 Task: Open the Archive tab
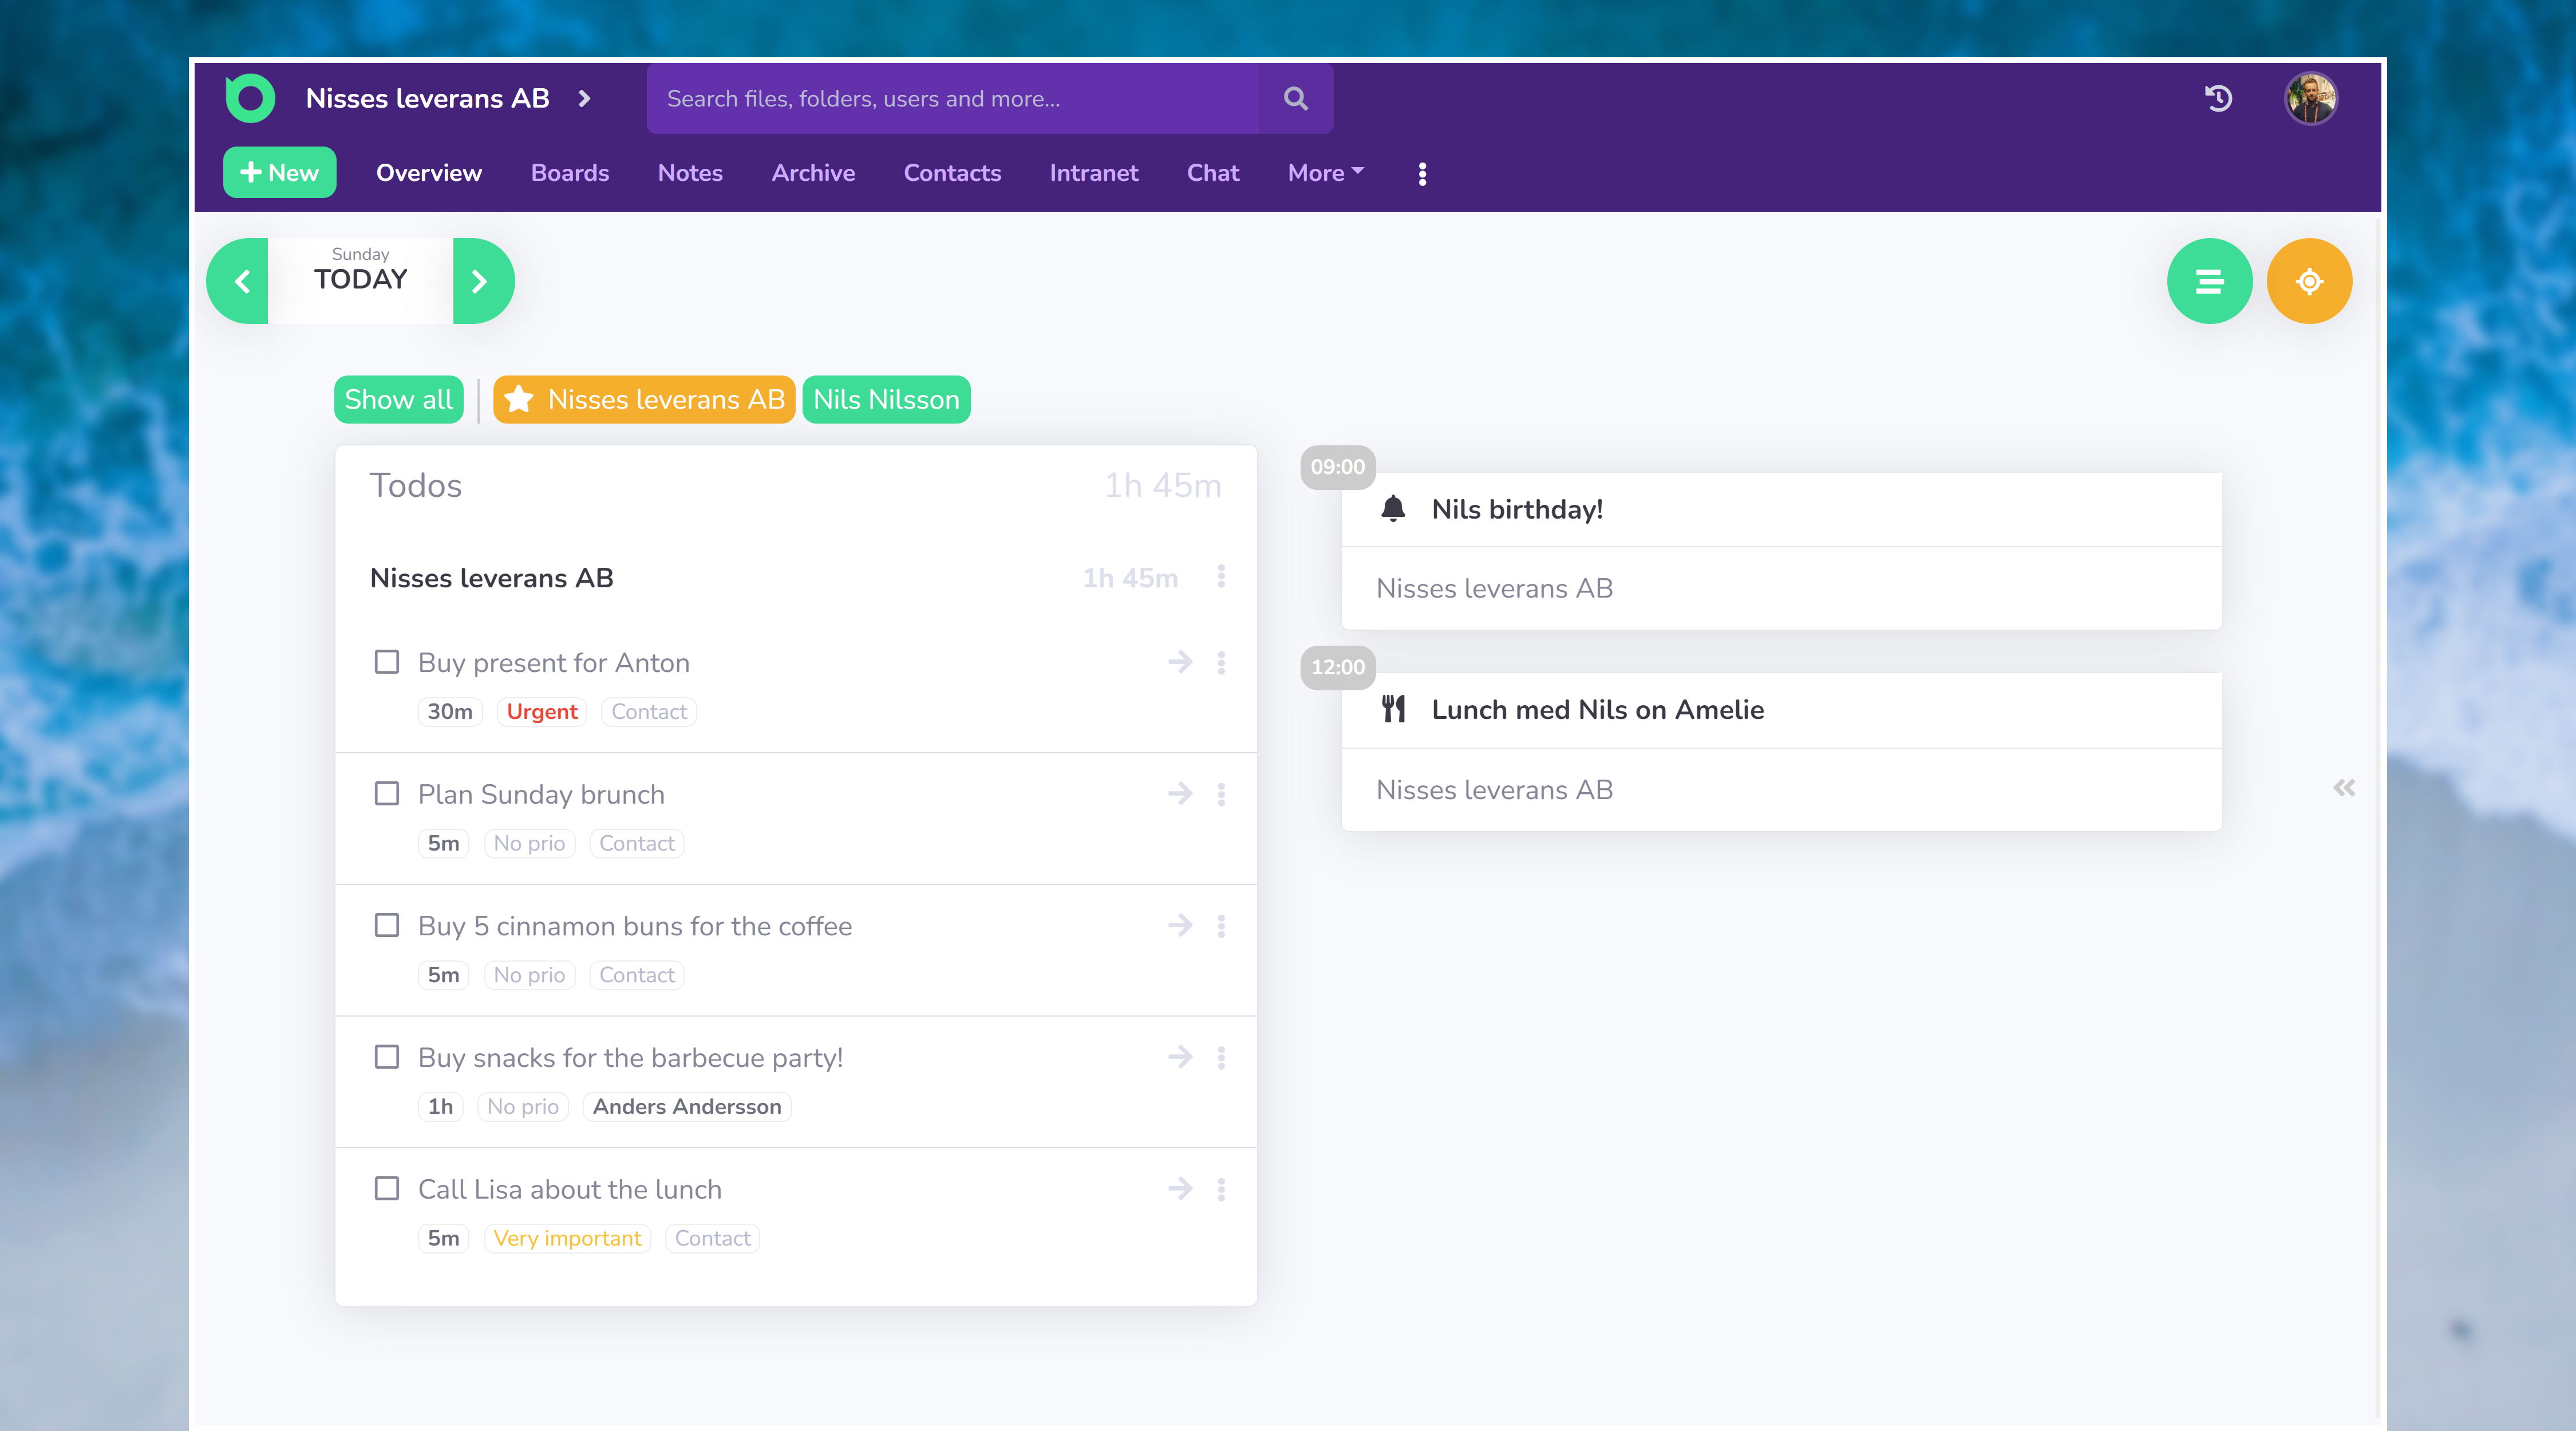tap(813, 173)
